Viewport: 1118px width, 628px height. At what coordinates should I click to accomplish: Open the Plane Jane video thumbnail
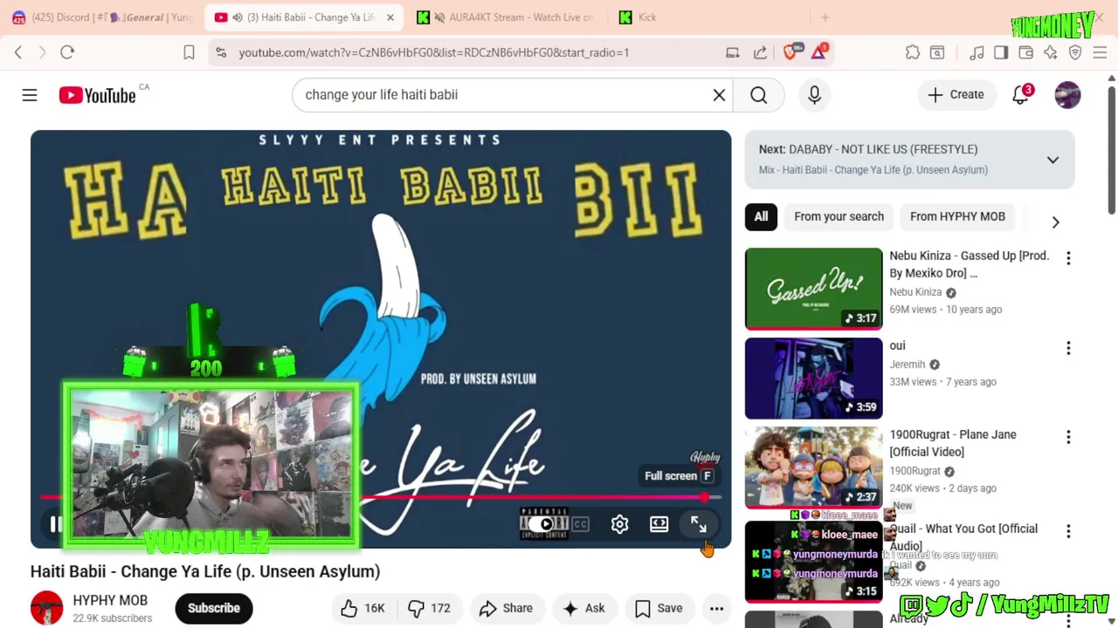tap(813, 468)
